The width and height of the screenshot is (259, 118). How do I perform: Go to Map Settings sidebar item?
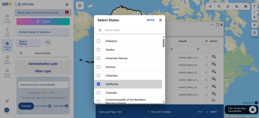point(7,60)
